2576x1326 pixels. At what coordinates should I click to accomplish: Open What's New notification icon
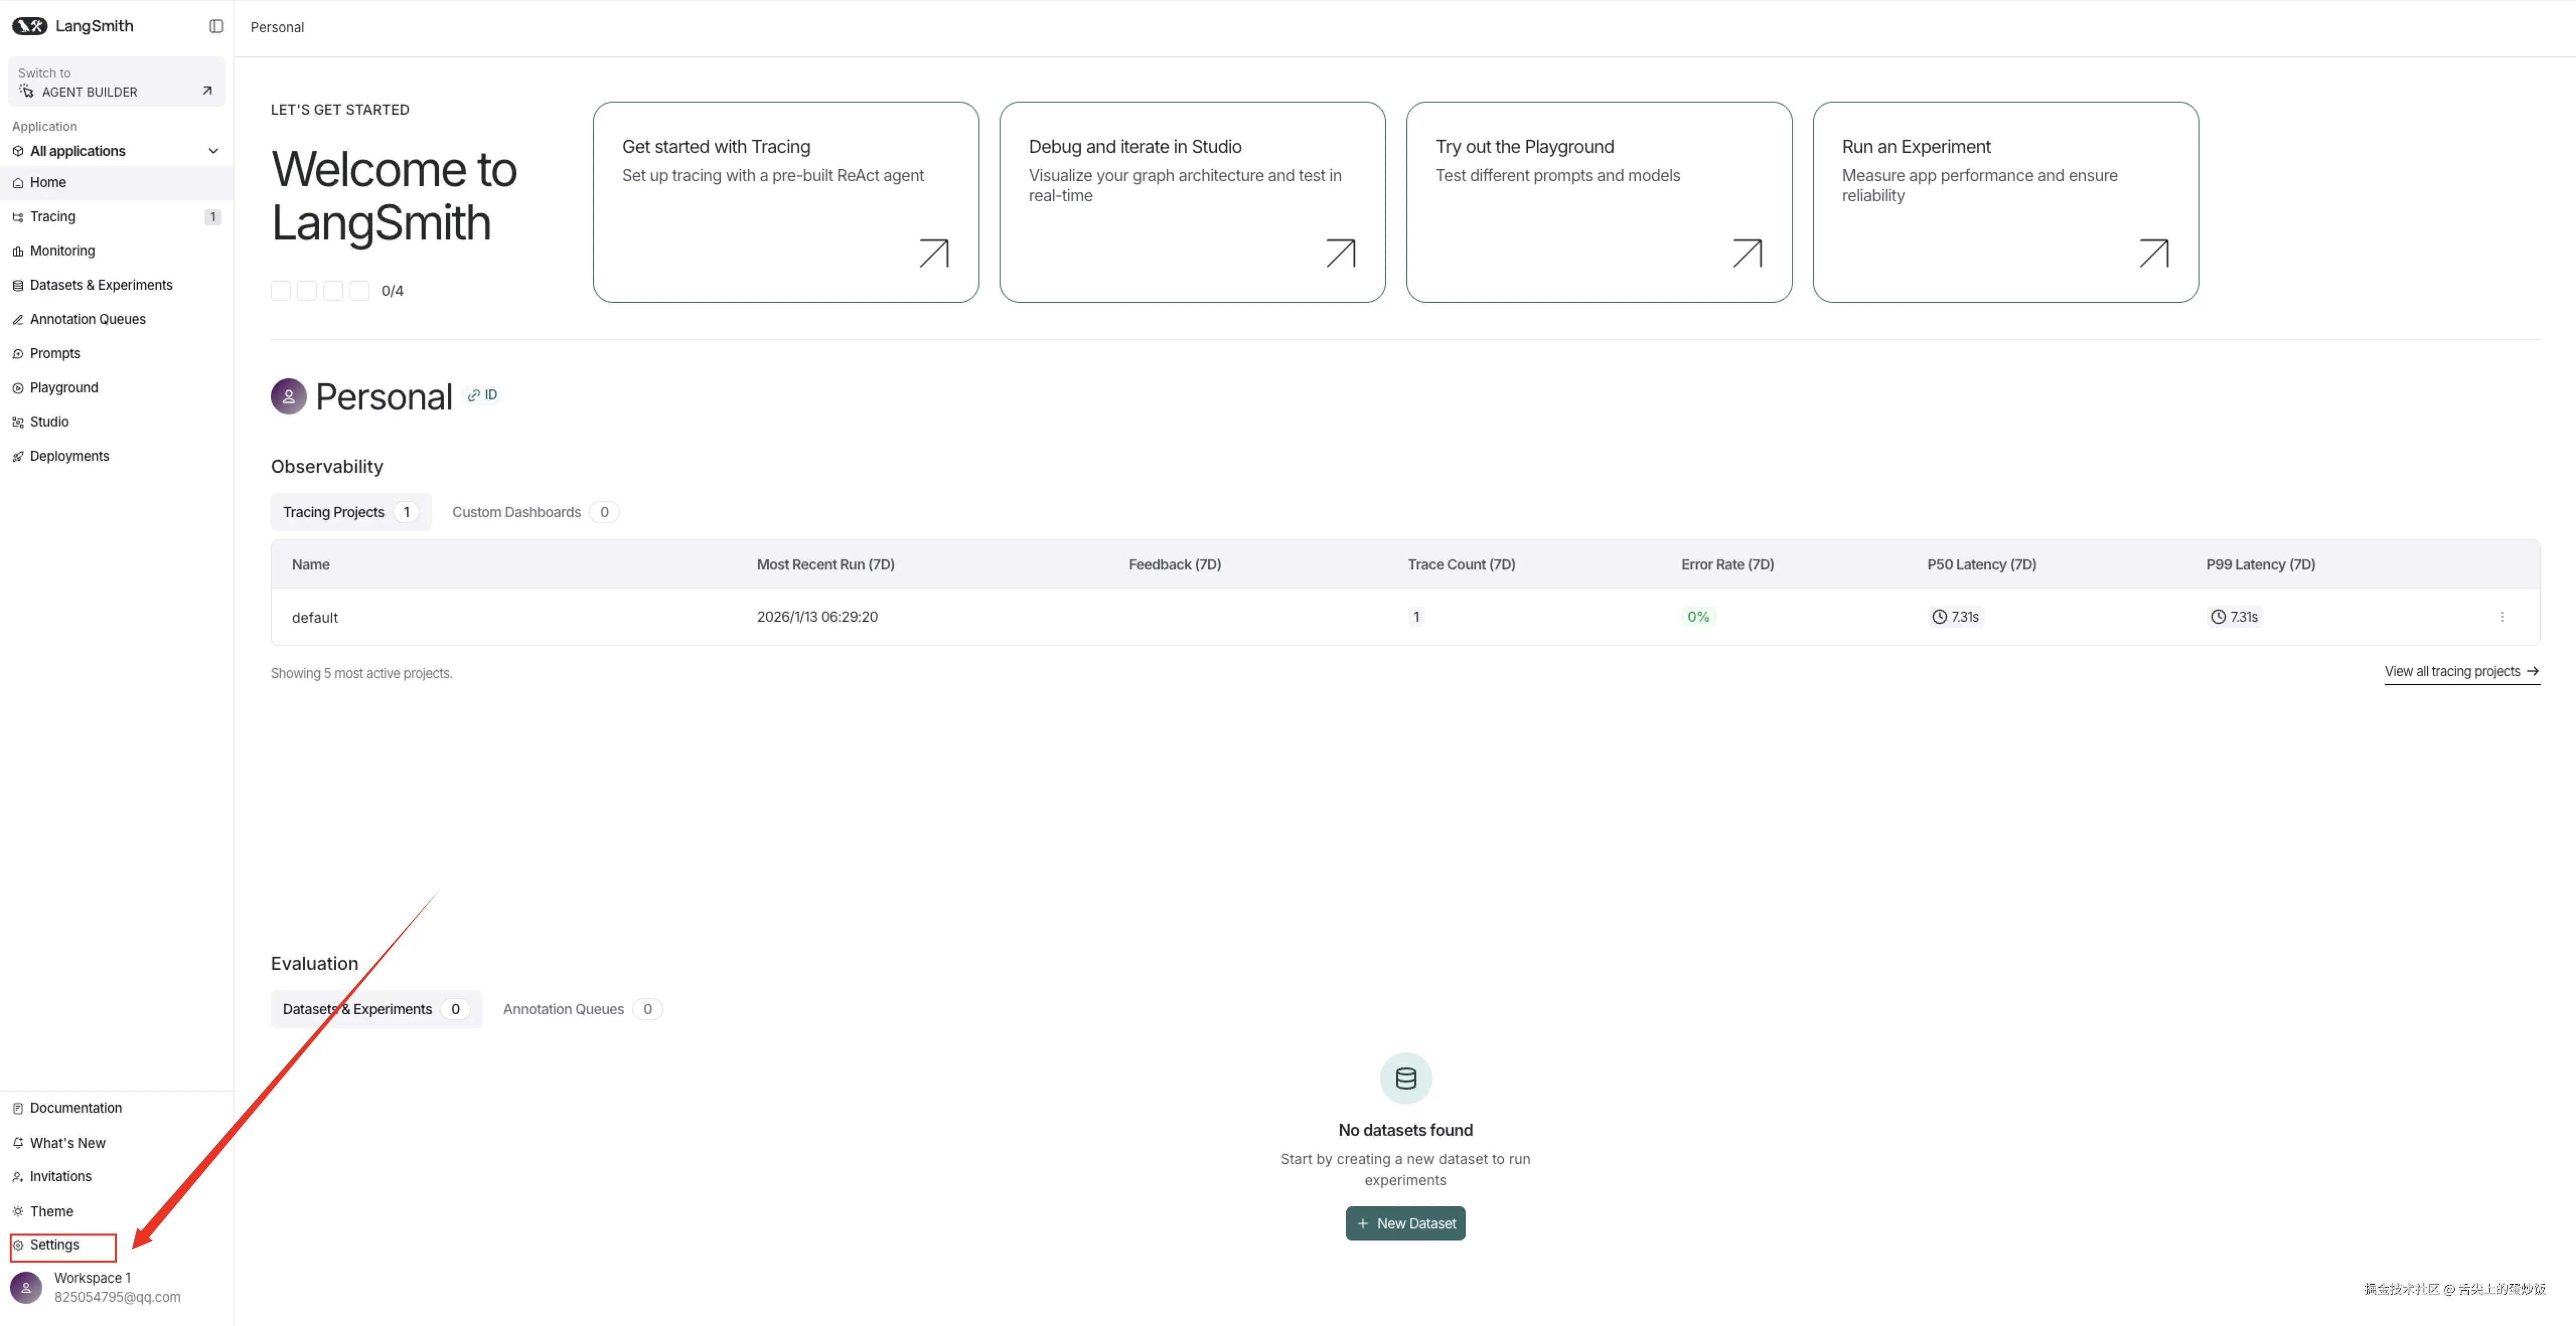tap(18, 1143)
